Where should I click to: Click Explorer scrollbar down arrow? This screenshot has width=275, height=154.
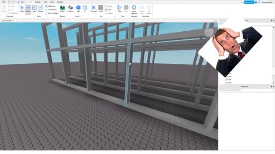(x=274, y=83)
